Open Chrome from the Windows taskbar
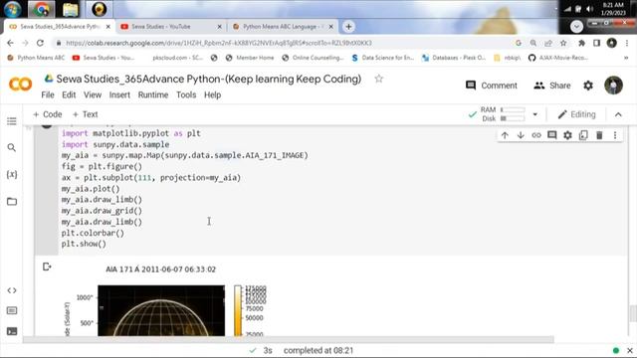 (41, 9)
